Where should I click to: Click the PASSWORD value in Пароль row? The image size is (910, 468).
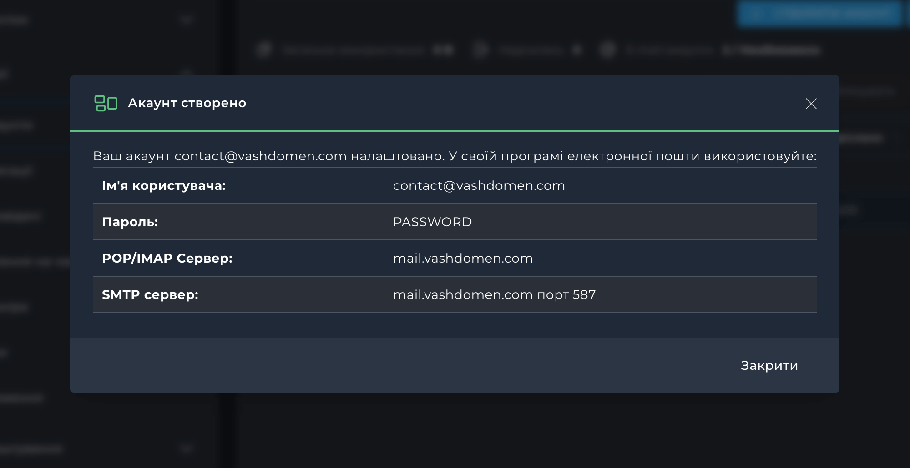[x=432, y=222]
